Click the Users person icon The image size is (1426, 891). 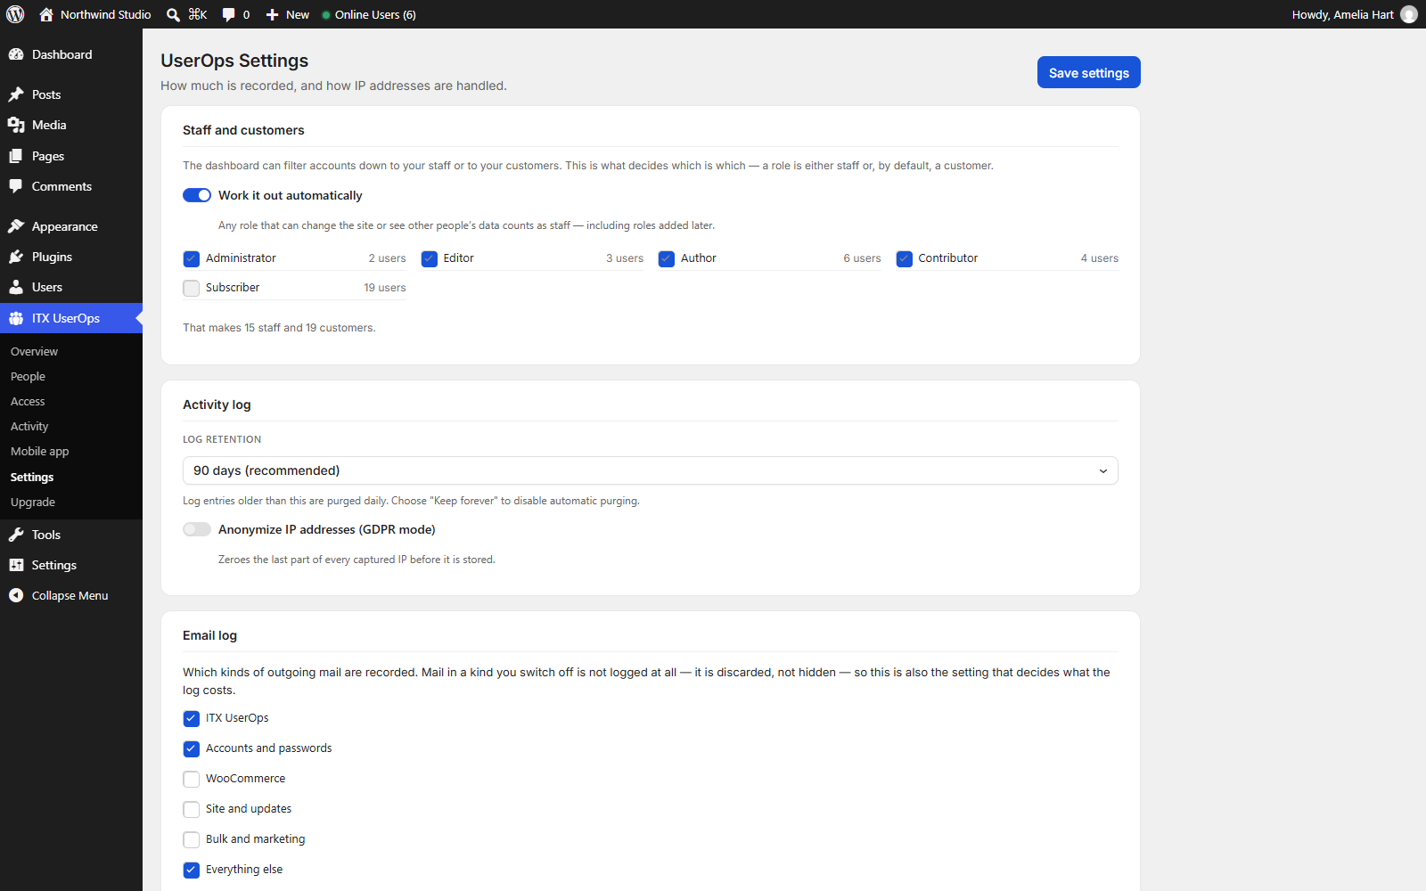(x=16, y=287)
